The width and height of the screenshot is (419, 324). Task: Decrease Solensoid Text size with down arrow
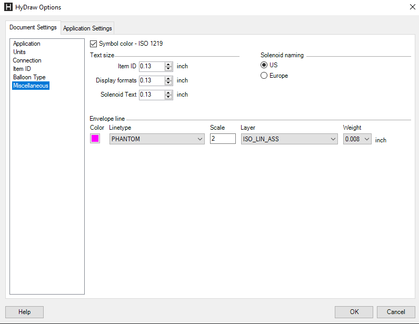pyautogui.click(x=168, y=97)
